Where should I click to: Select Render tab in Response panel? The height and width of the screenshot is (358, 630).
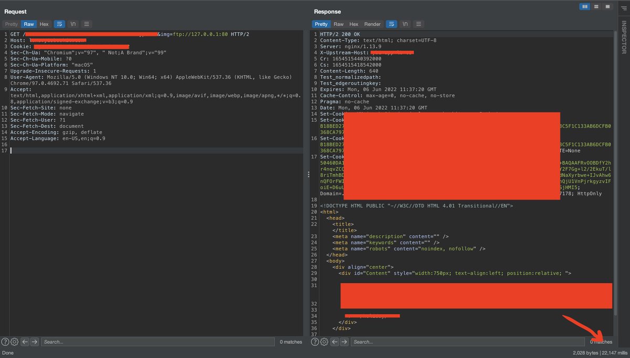(372, 24)
